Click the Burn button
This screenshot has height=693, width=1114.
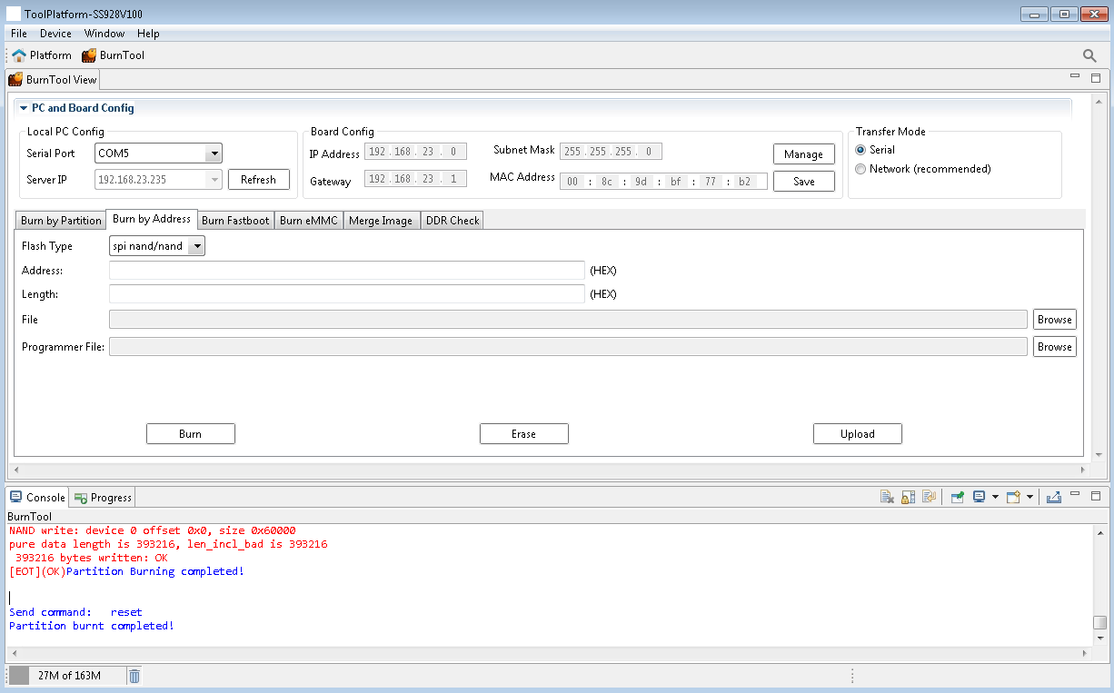click(x=190, y=434)
